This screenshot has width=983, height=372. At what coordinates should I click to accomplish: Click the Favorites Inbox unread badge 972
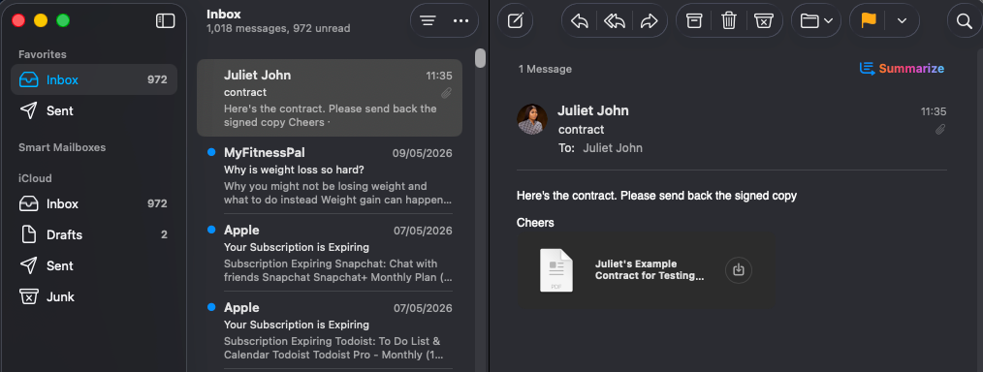[157, 80]
